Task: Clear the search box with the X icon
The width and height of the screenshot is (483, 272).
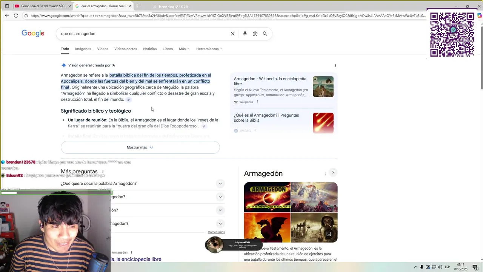Action: tap(232, 34)
